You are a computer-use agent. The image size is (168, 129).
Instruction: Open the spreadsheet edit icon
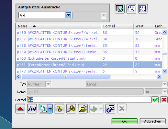click(x=120, y=9)
